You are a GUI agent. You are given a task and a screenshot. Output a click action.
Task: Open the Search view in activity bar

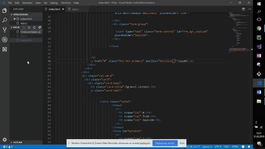point(5,20)
